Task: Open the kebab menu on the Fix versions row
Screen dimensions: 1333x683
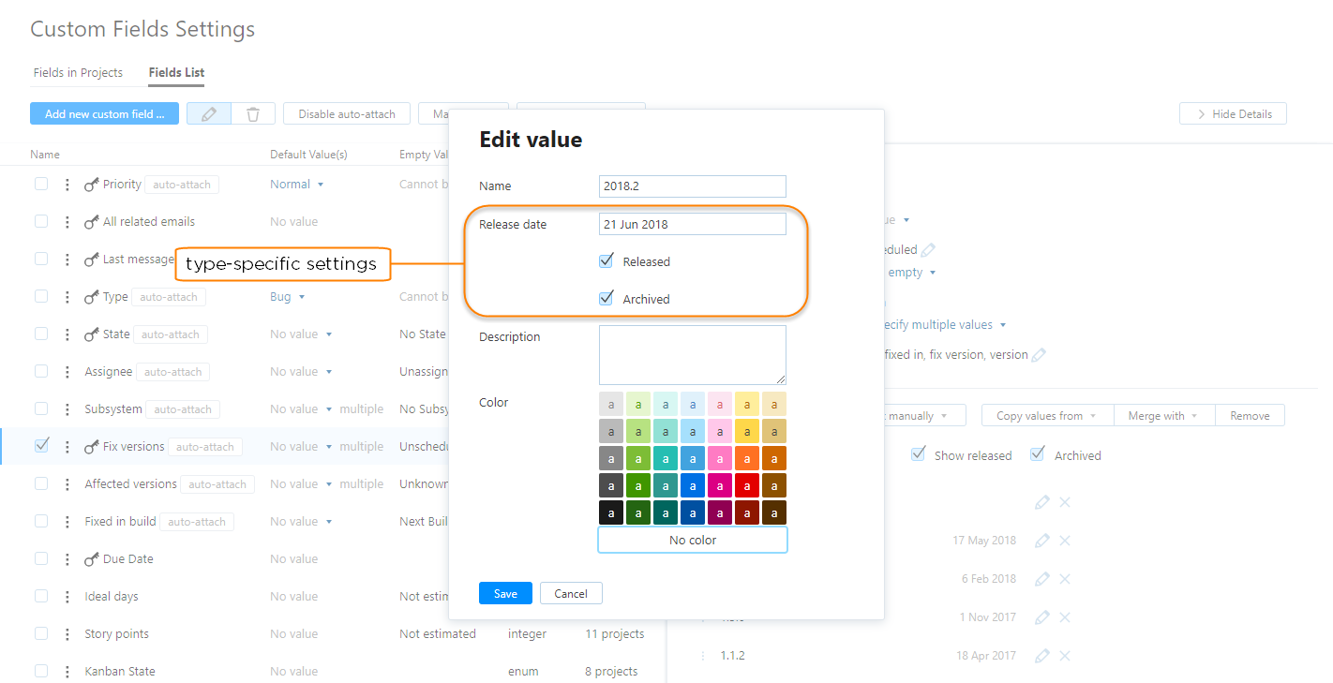Action: (x=67, y=446)
